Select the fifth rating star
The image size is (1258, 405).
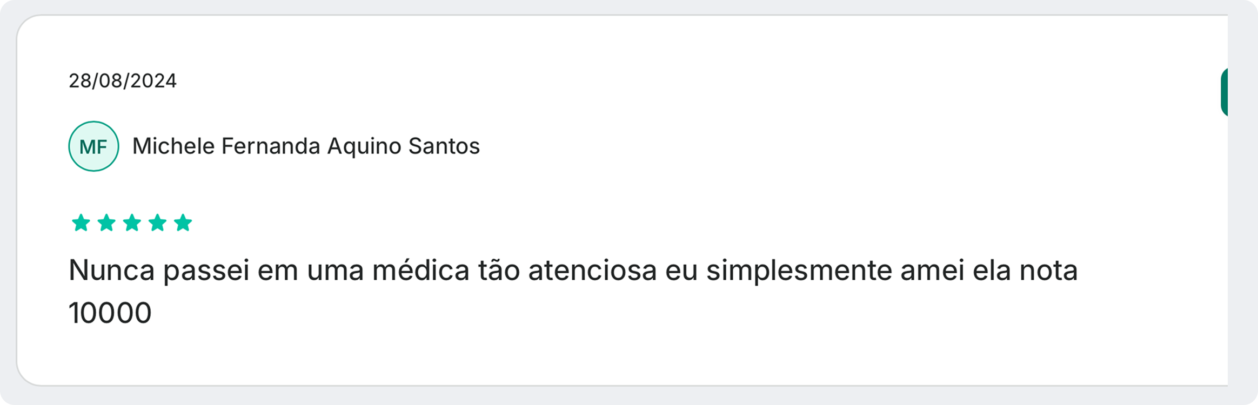(x=183, y=222)
